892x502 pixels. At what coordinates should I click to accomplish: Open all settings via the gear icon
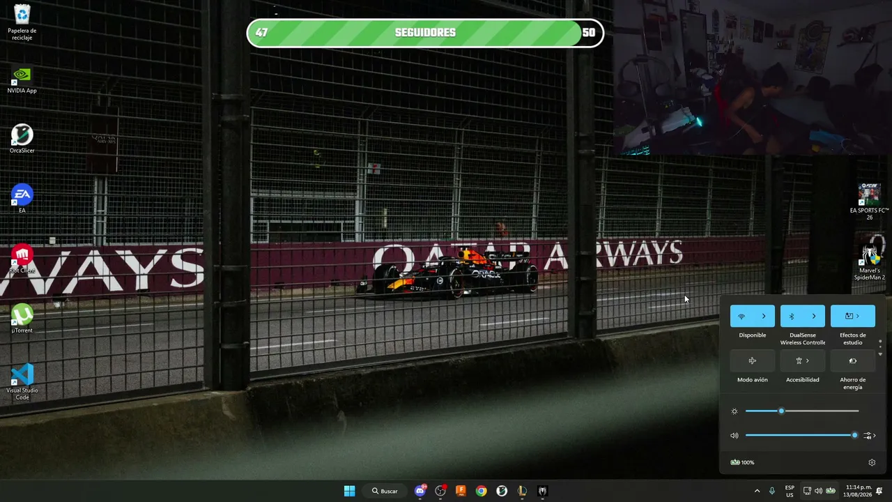tap(872, 462)
